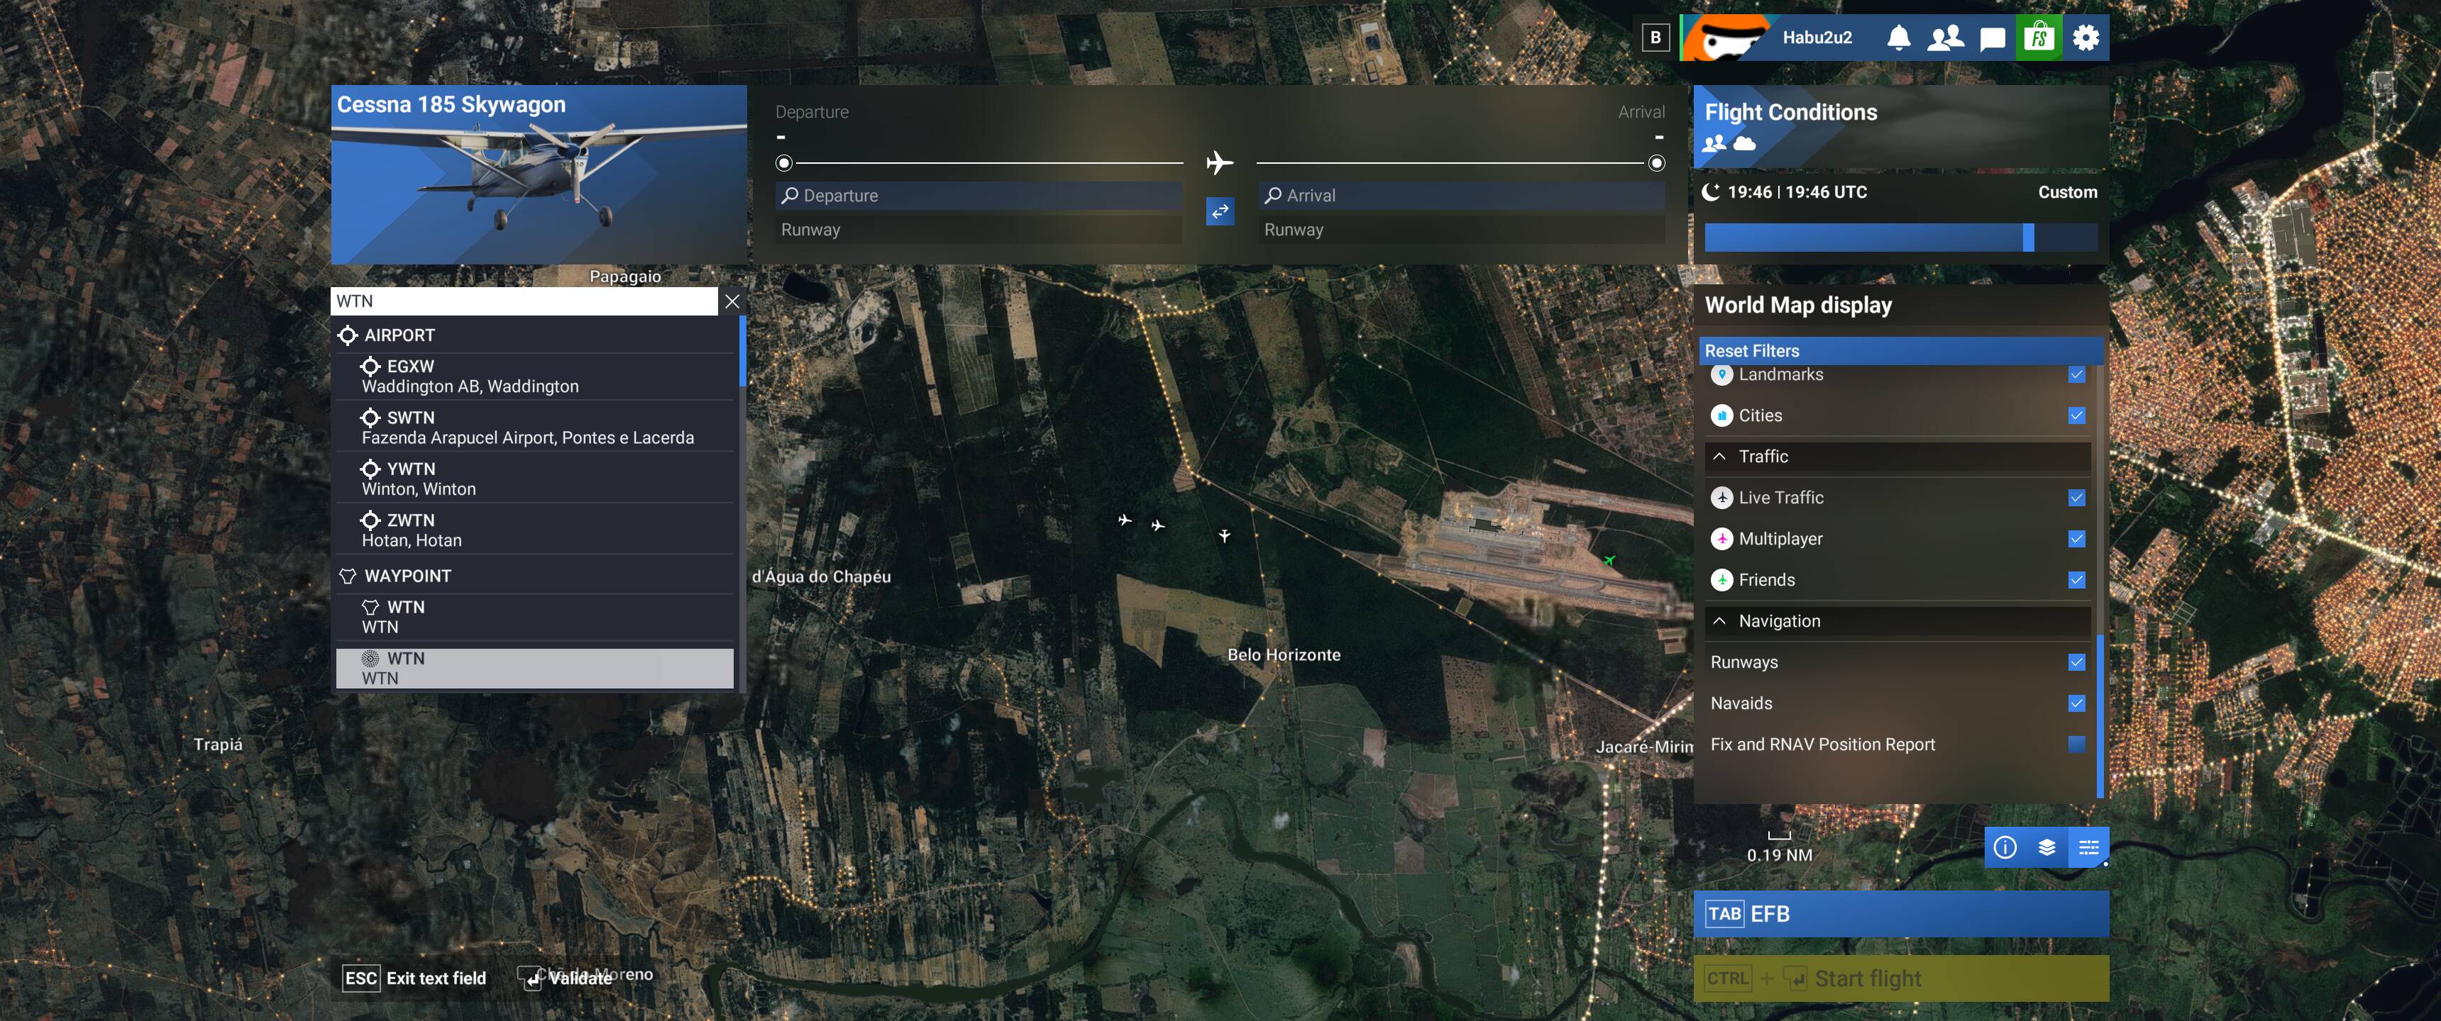2441x1021 pixels.
Task: Open the Arrival Runway selector
Action: [x=1461, y=229]
